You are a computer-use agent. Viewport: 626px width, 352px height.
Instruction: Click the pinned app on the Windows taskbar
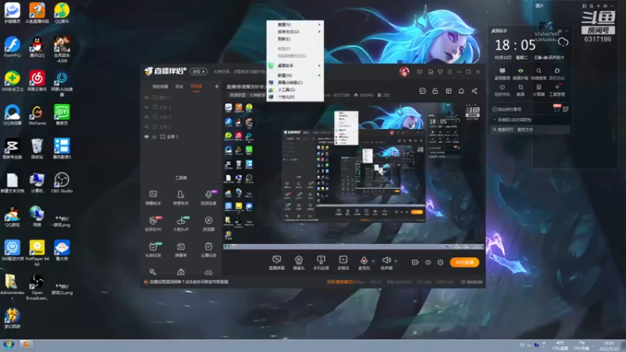[26, 344]
